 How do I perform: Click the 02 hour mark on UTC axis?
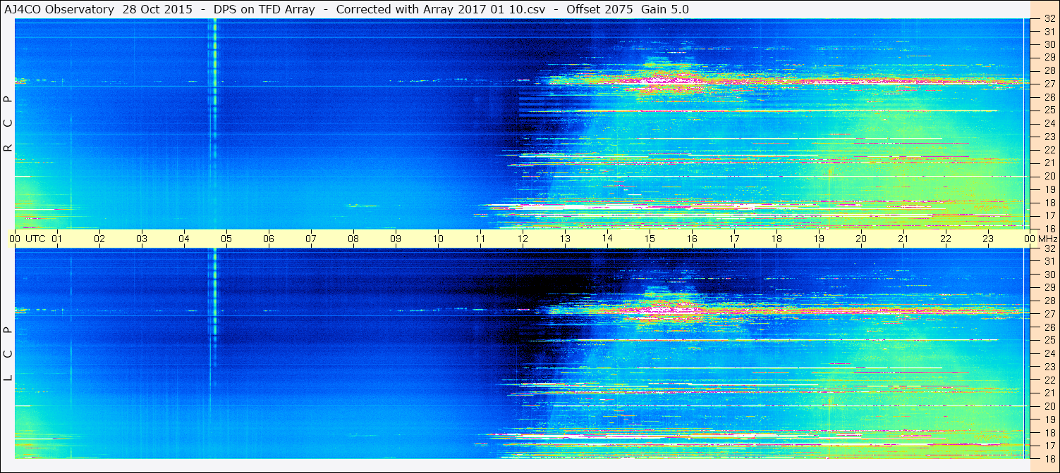tap(99, 239)
